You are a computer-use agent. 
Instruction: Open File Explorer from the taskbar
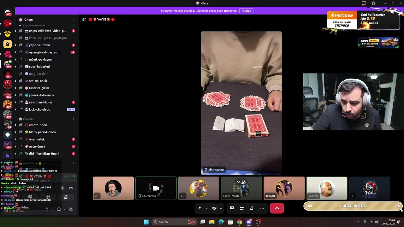tap(212, 222)
